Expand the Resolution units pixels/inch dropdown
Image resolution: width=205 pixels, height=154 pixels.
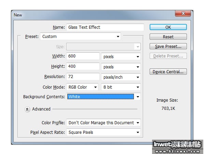coord(121,77)
